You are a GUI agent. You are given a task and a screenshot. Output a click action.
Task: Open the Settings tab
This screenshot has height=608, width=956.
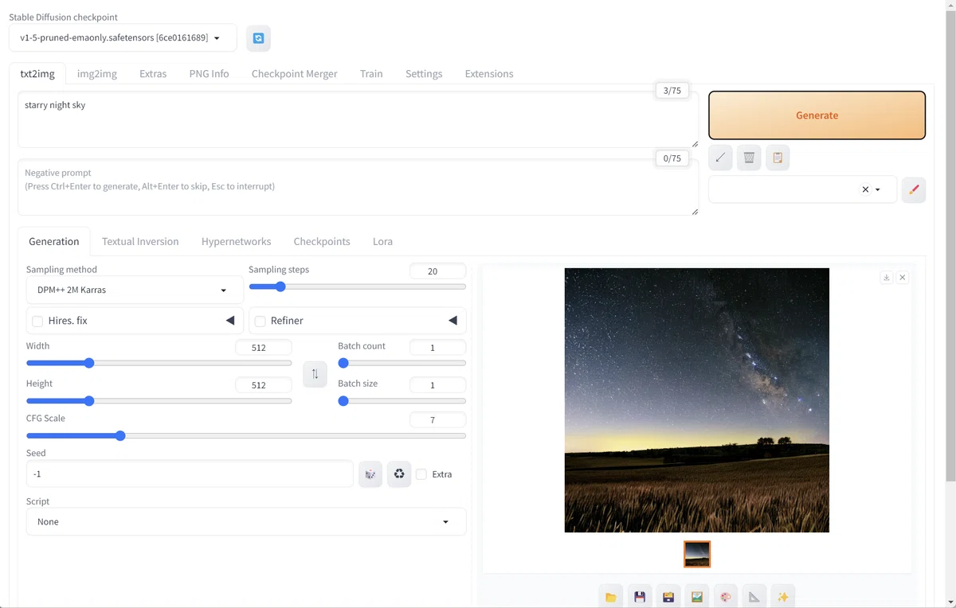[424, 73]
